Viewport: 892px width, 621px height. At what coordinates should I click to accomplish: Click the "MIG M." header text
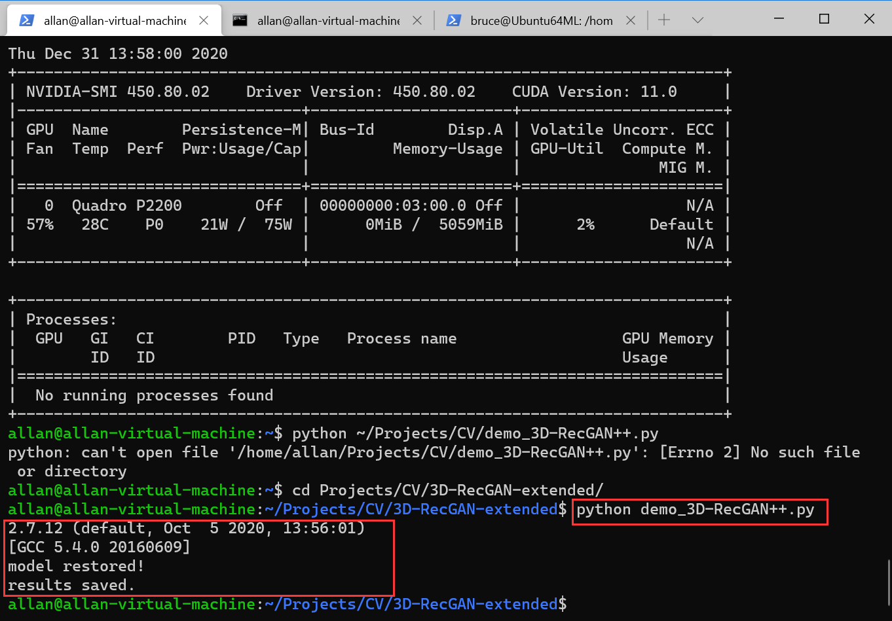686,168
